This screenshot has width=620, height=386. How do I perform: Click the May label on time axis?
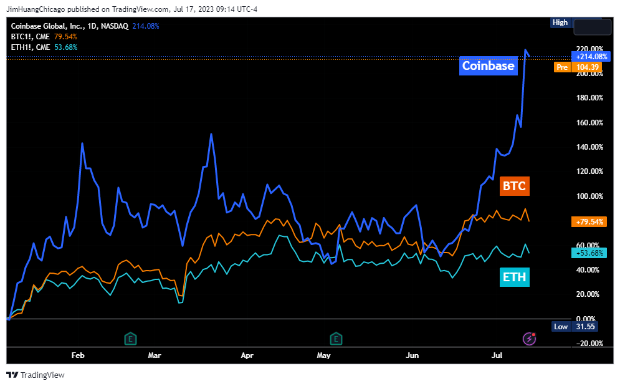tap(323, 355)
